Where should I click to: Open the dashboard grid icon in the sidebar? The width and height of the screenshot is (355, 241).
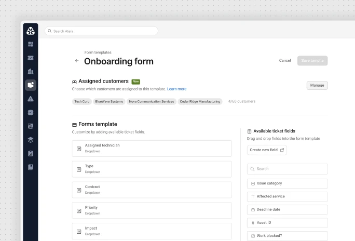[x=31, y=44]
